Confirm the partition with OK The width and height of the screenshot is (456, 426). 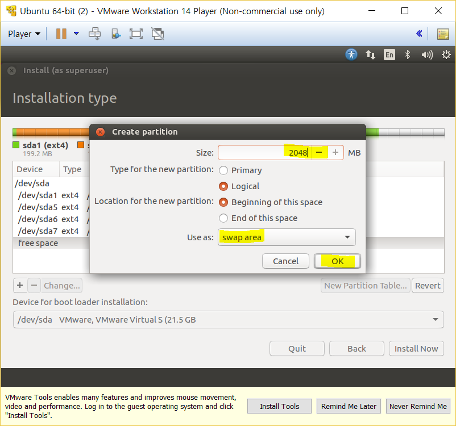[337, 261]
